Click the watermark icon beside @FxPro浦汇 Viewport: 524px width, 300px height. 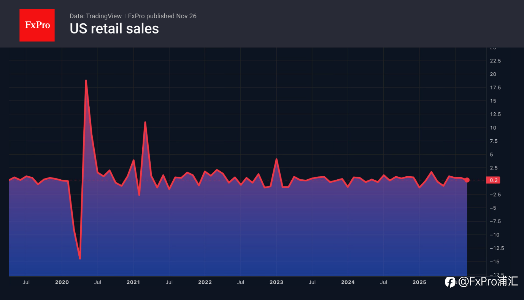coord(450,282)
